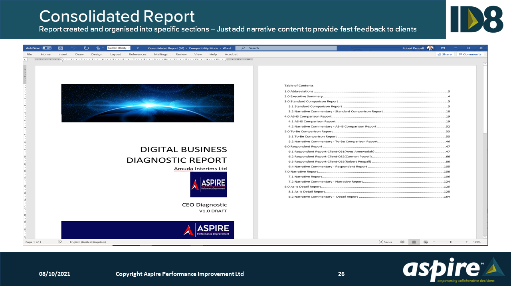Click the proofing check icon in status bar
The height and width of the screenshot is (287, 511).
[x=60, y=242]
